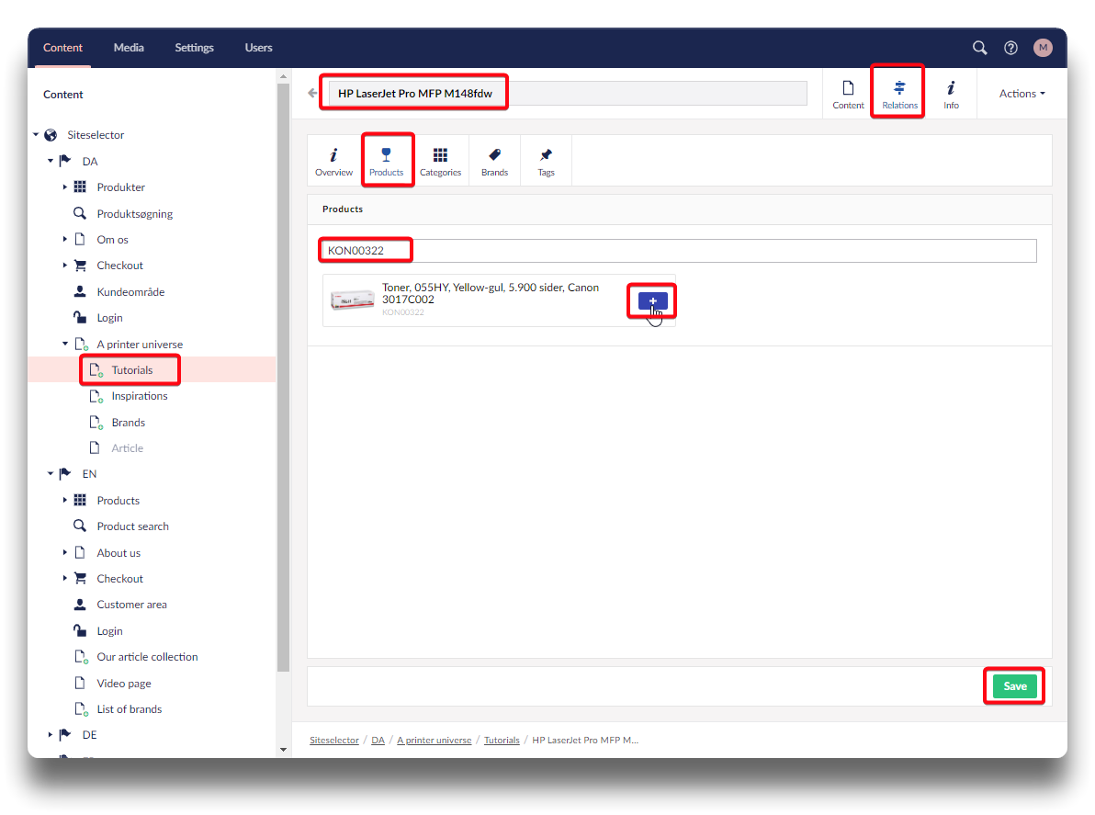Click the toner product thumbnail
1095x815 pixels.
[x=353, y=300]
